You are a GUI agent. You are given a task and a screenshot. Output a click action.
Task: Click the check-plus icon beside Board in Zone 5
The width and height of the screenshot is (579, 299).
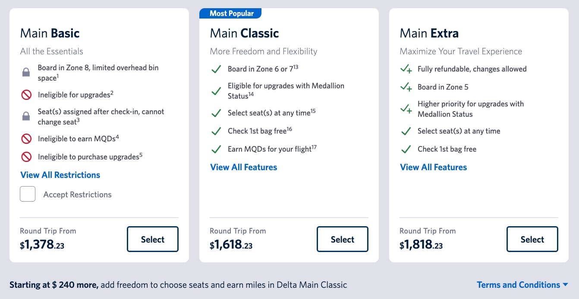(406, 87)
